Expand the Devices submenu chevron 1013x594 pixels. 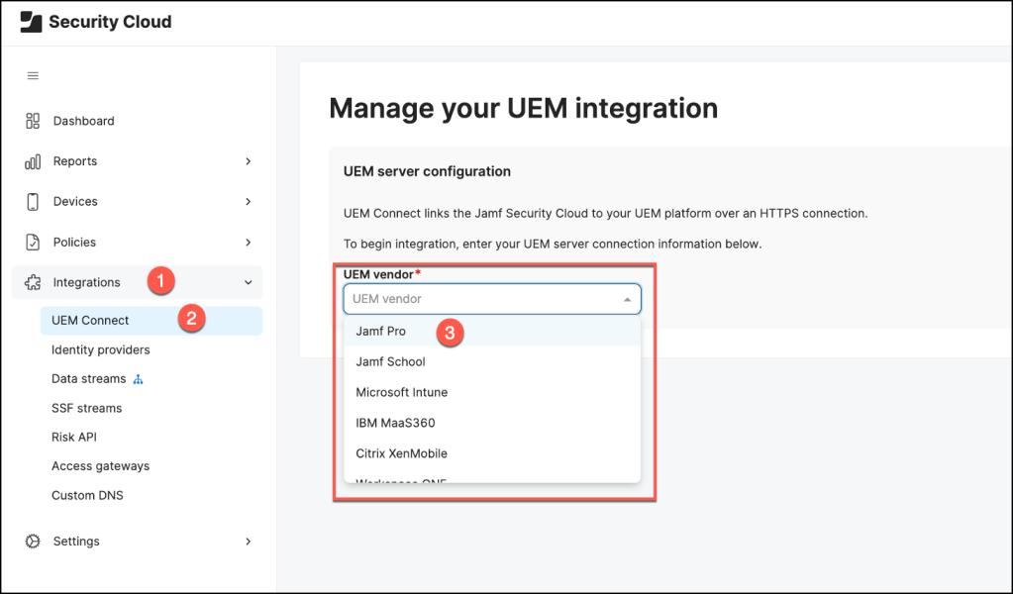[248, 202]
